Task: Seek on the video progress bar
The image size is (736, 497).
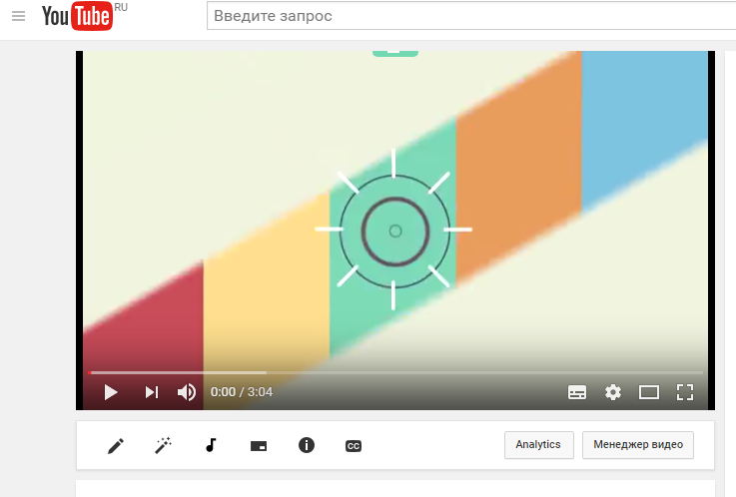Action: click(x=395, y=373)
